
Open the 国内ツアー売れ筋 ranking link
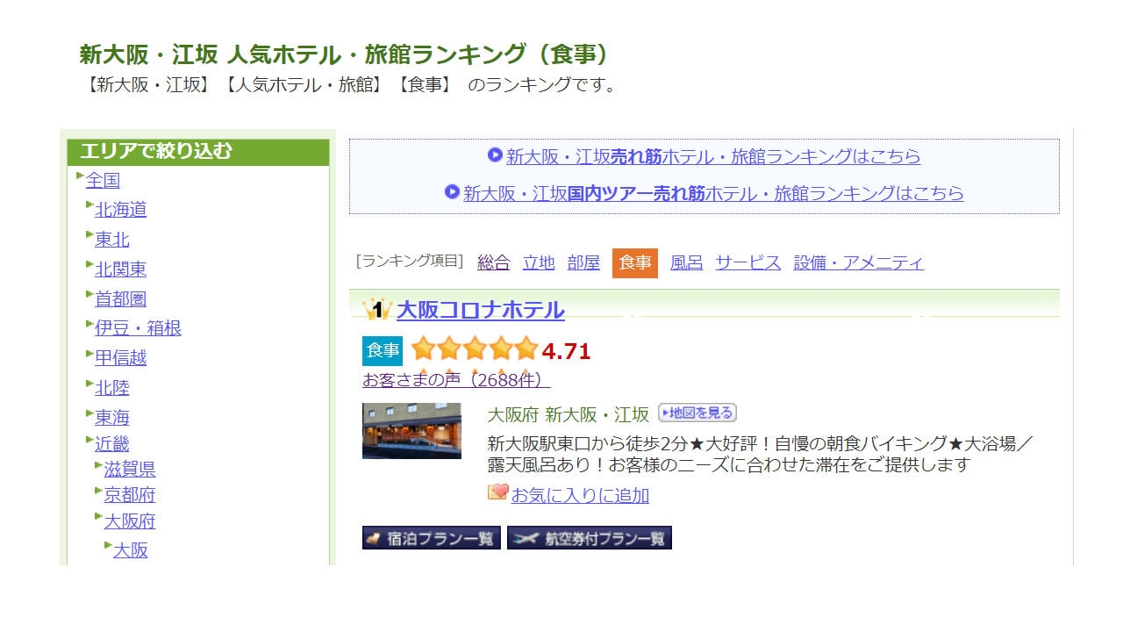point(713,193)
